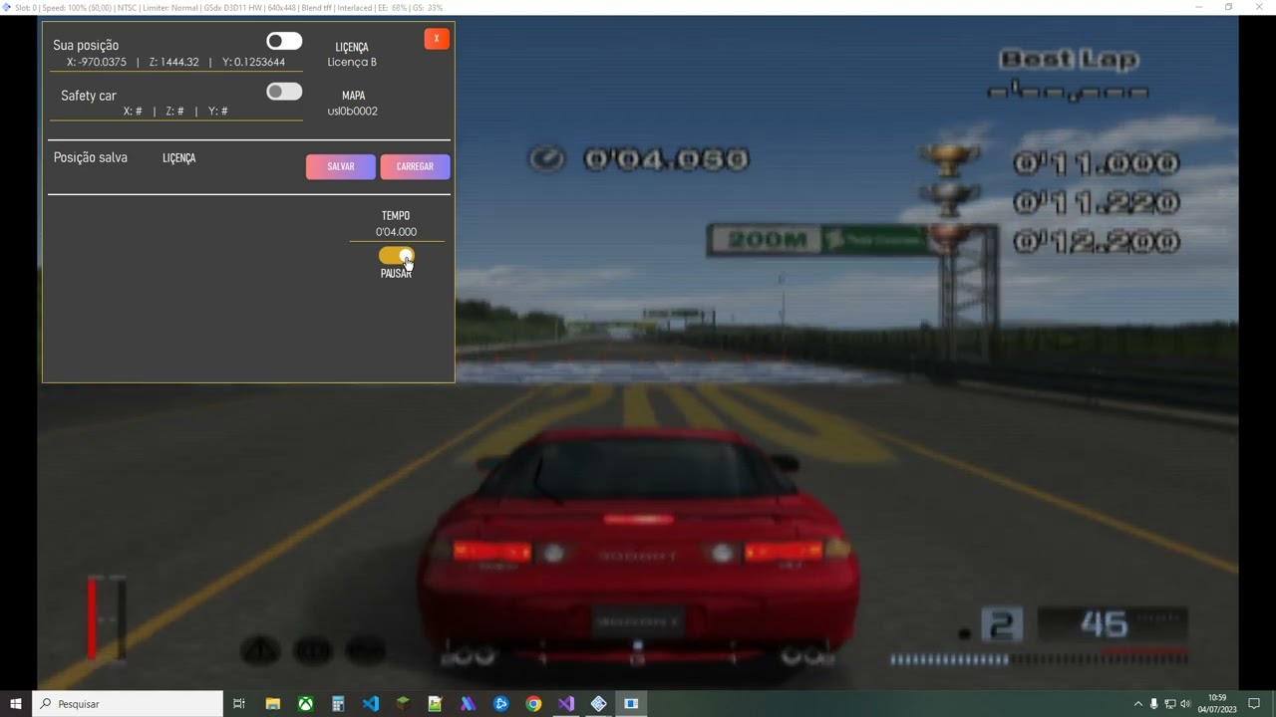This screenshot has width=1276, height=717.
Task: Open the diamond-shaped app icon in taskbar
Action: coord(598,704)
